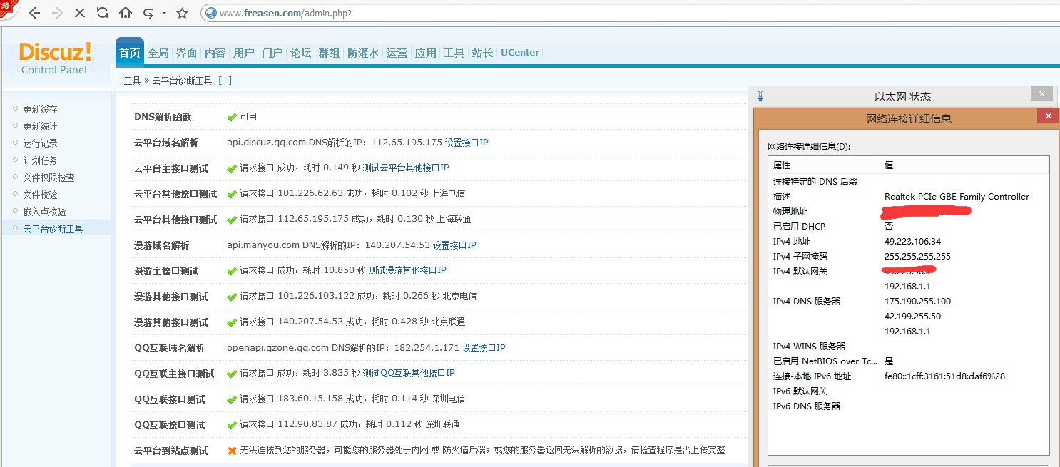Open 嵌入点校验 in the sidebar

(x=44, y=212)
